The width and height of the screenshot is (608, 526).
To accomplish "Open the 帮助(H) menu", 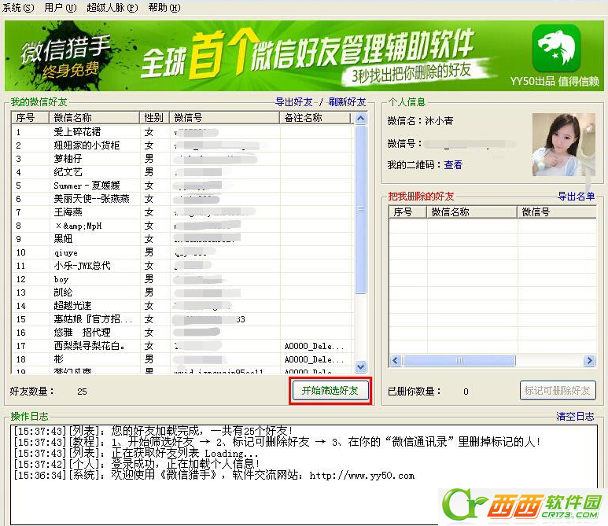I will click(x=164, y=7).
